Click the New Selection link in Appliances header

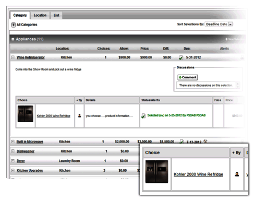[x=234, y=39]
